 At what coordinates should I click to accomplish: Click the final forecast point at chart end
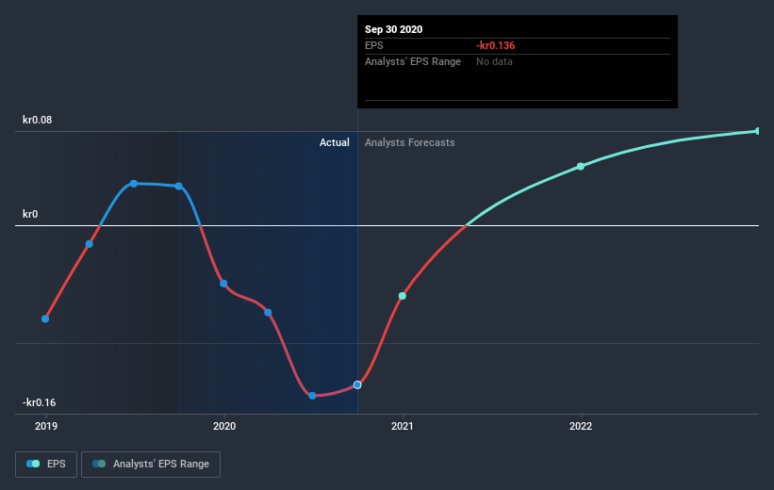(758, 131)
